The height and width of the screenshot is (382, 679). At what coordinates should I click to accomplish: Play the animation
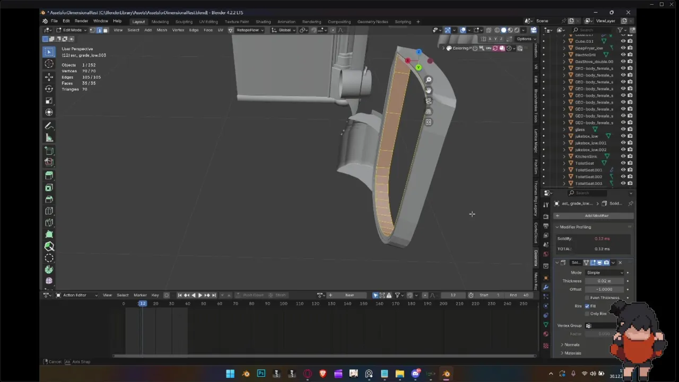[x=201, y=295]
